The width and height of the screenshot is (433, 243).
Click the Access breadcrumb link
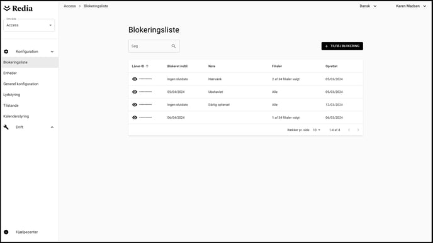click(70, 6)
